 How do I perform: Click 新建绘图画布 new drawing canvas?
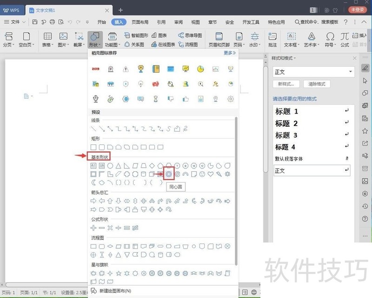point(112,291)
